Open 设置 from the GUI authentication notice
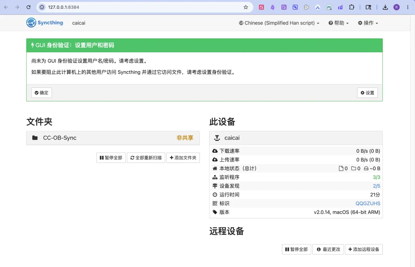415x267 pixels. coord(367,93)
